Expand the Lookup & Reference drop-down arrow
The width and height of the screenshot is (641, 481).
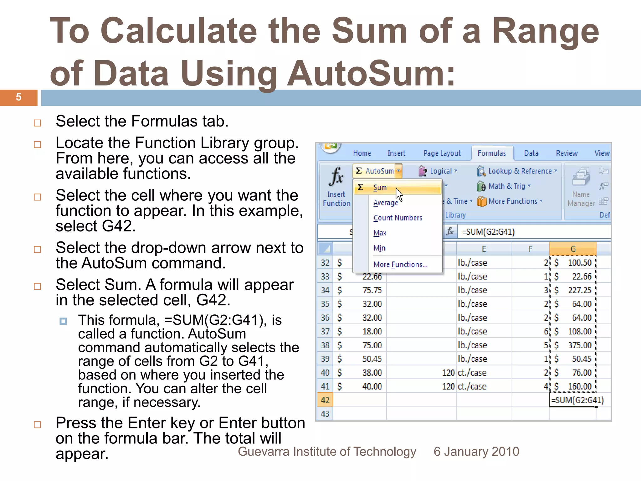(x=556, y=171)
